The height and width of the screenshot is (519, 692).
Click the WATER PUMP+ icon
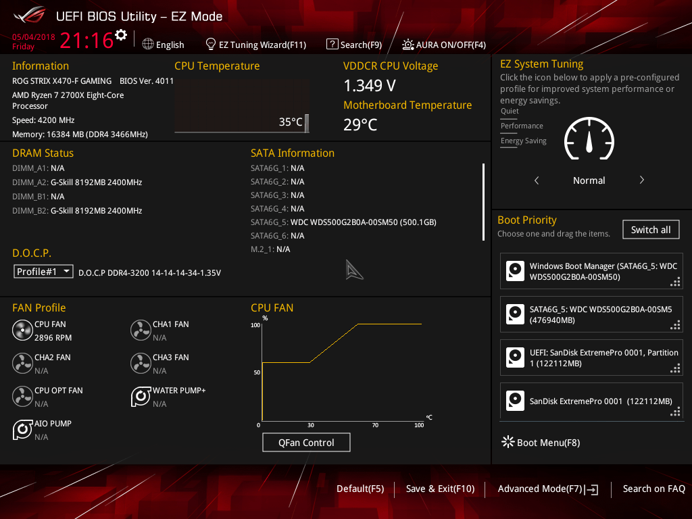[x=141, y=396]
